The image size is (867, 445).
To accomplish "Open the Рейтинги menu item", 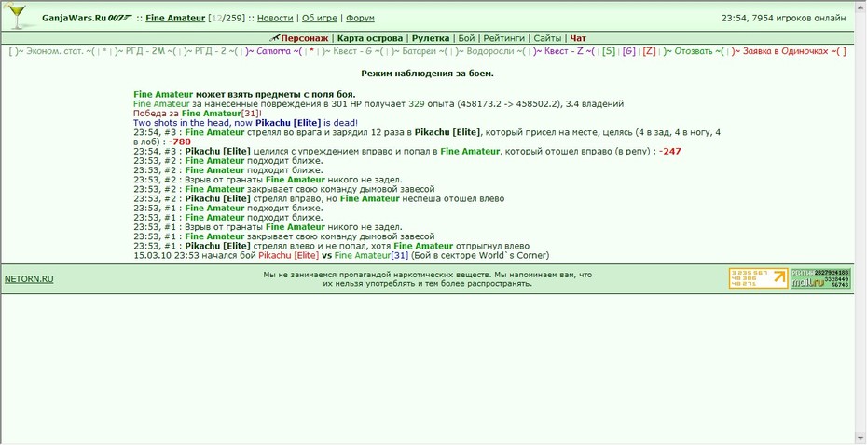I will (503, 39).
